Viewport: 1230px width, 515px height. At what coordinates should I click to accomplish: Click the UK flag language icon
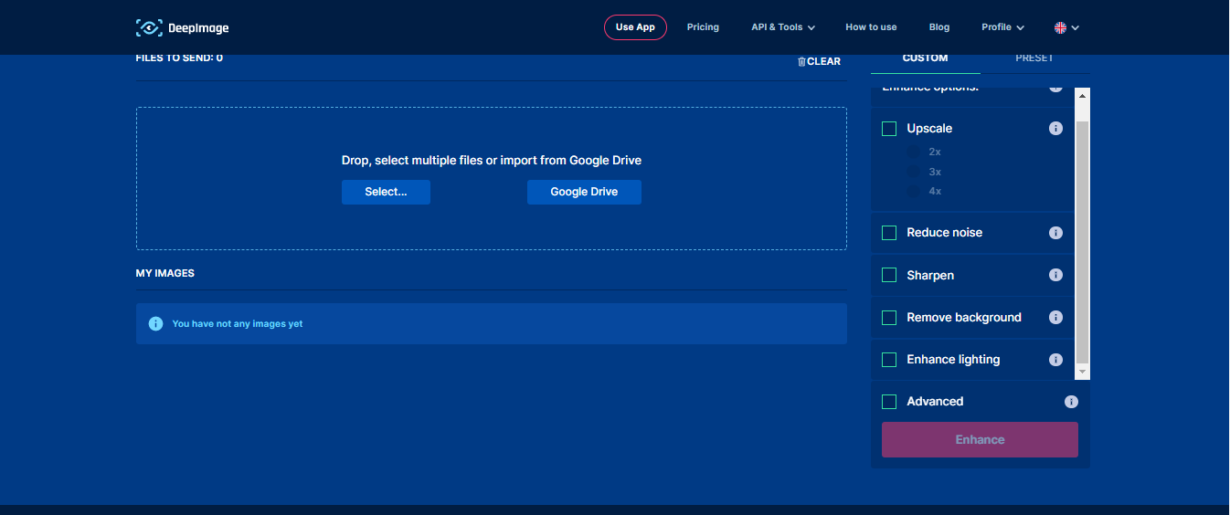(1060, 27)
